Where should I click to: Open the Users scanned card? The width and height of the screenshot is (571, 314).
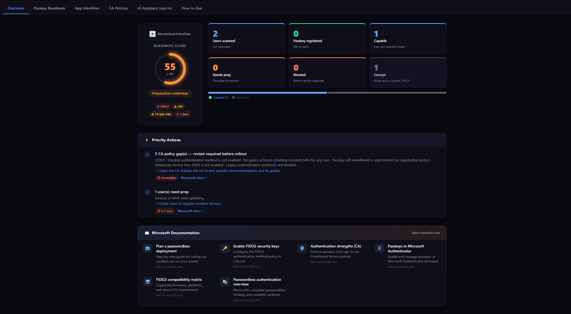pyautogui.click(x=247, y=39)
